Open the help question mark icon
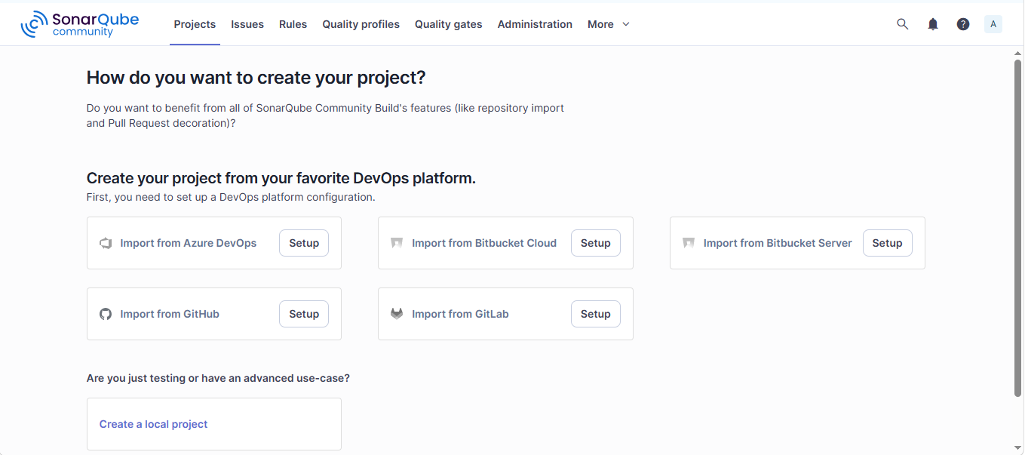 [963, 24]
